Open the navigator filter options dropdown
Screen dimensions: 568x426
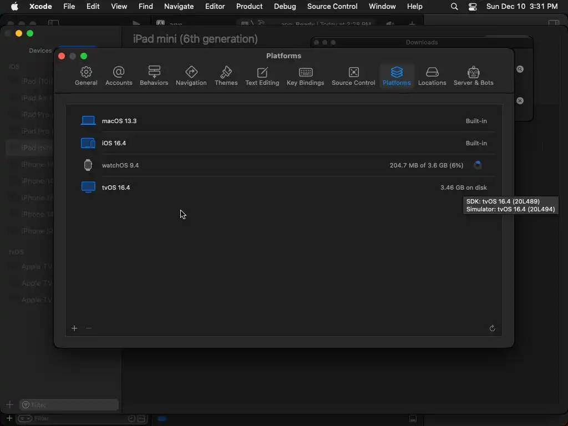[25, 418]
